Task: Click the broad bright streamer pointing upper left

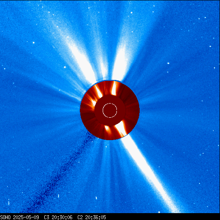Action: click(77, 55)
